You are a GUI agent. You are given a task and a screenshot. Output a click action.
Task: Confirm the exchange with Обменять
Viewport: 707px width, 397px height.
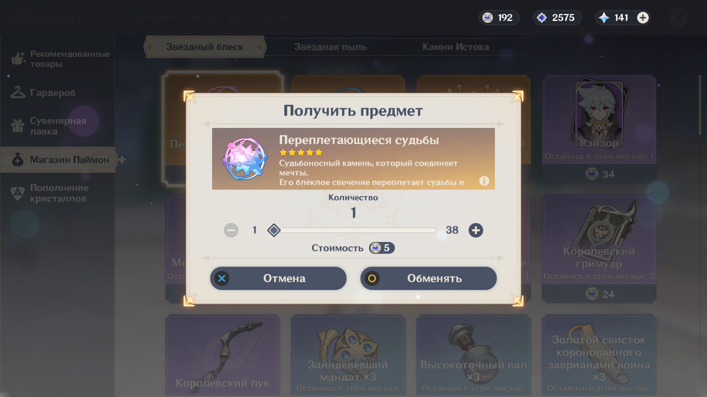tap(429, 278)
